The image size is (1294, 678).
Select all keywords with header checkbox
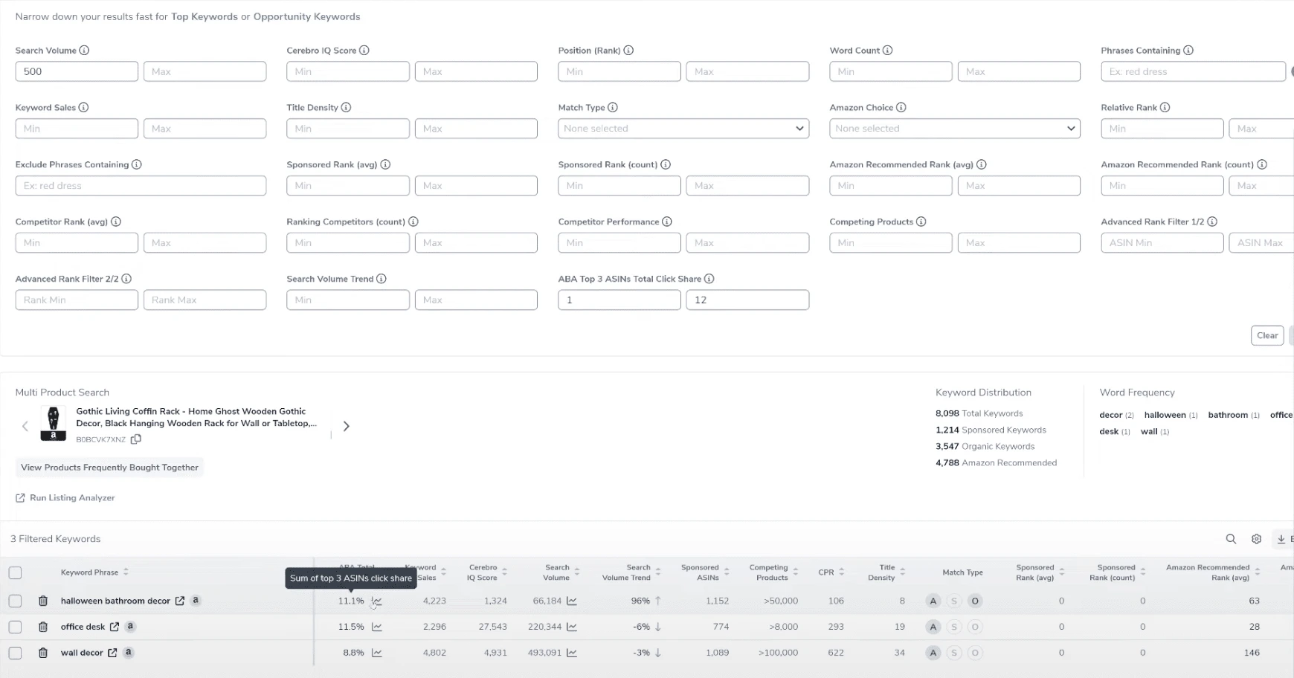click(x=15, y=572)
